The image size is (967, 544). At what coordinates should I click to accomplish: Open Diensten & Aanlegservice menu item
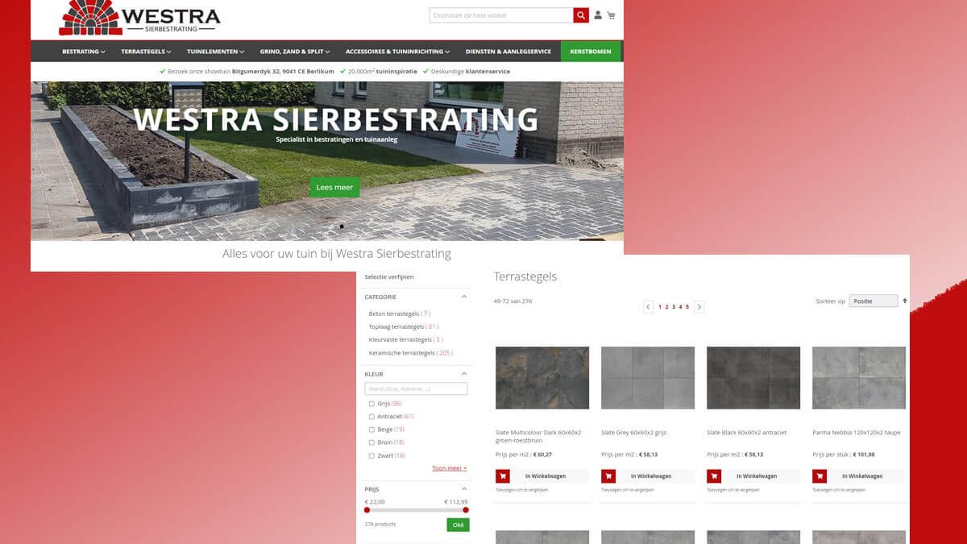coord(508,52)
